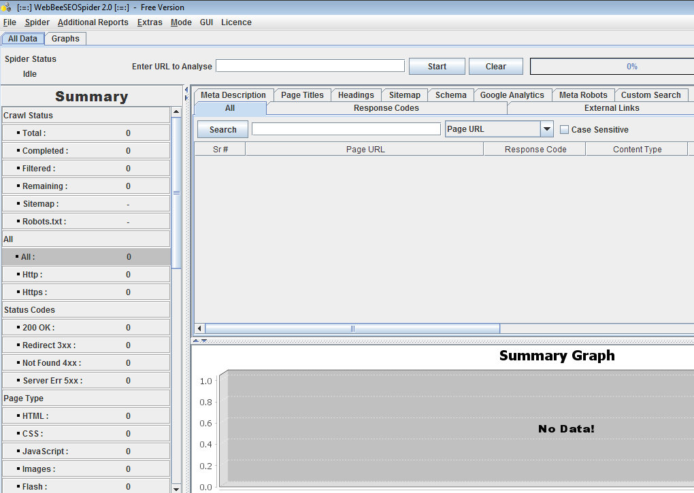Screen dimensions: 694x493
Task: Focus the search text field next to Search
Action: coord(346,129)
